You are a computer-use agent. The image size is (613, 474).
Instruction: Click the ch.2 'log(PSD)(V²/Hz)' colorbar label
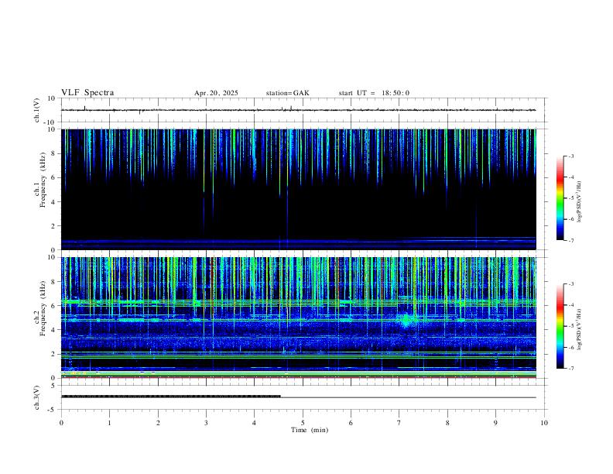(x=580, y=329)
